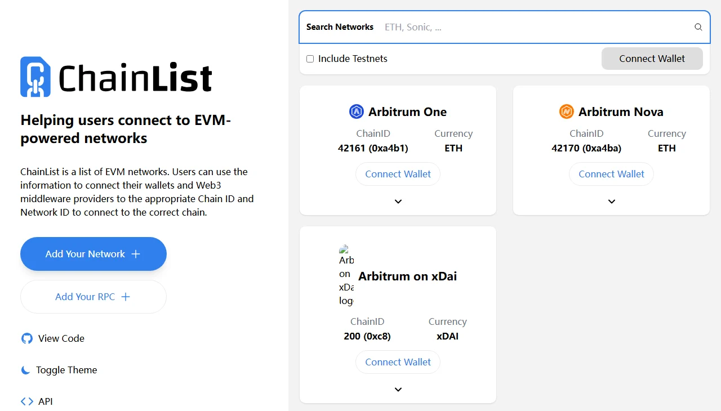
Task: Enable the Include Testnets checkbox
Action: 310,59
